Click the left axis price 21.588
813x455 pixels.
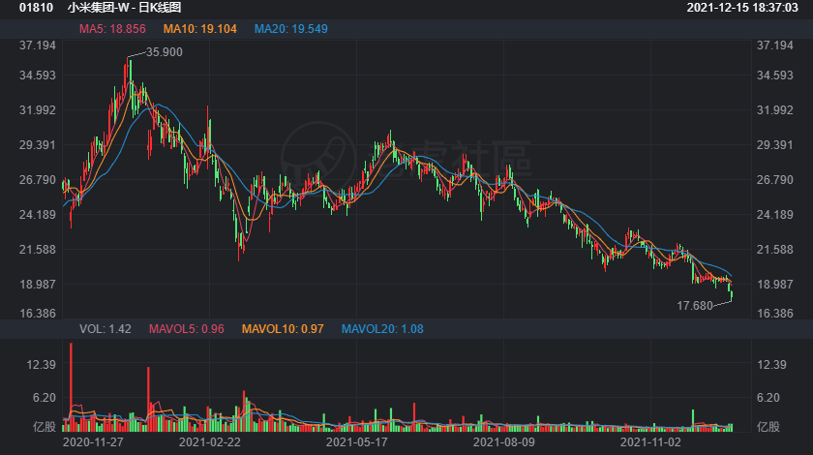(38, 249)
